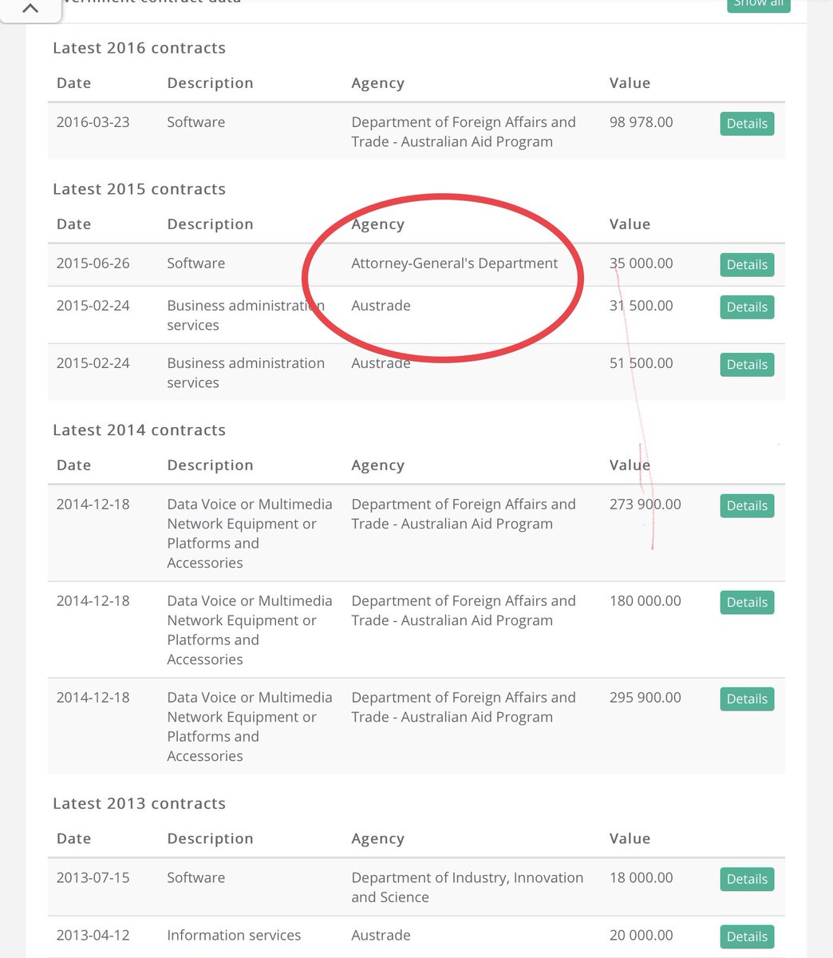Click Description column header under 2016 contracts
This screenshot has width=833, height=958.
[210, 83]
